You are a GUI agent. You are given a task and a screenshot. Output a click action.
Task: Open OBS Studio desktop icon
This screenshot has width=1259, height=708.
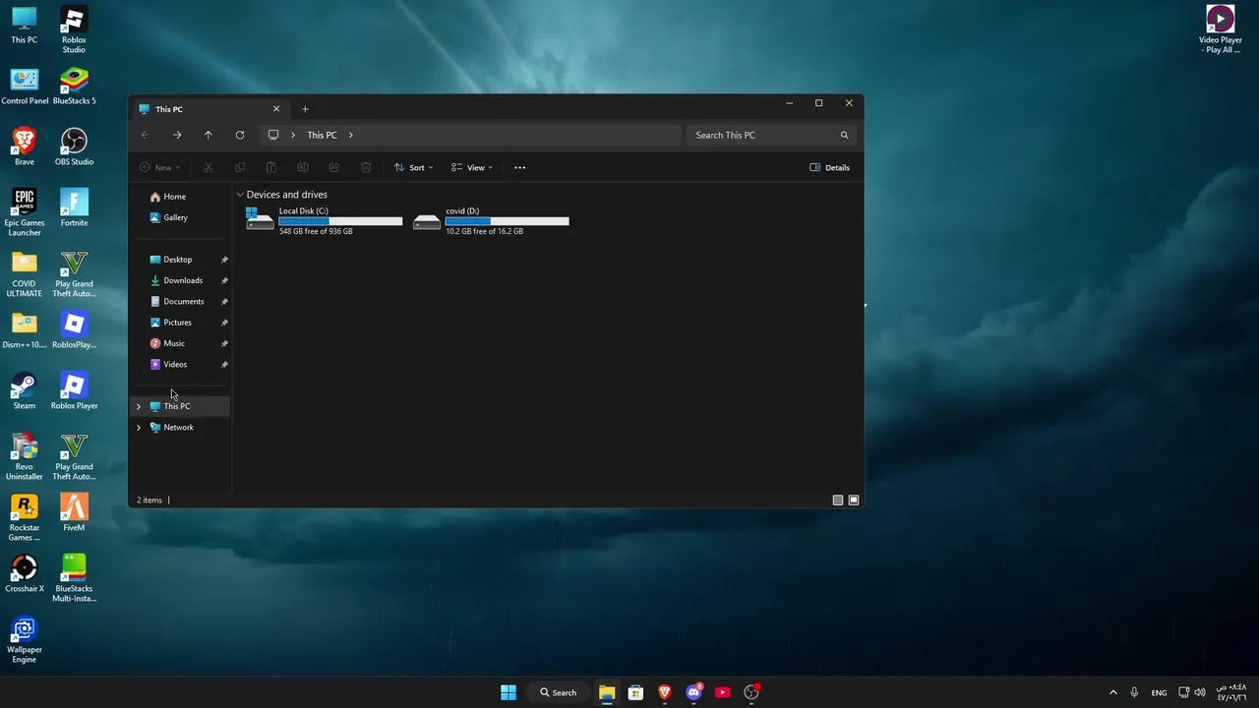coord(74,147)
